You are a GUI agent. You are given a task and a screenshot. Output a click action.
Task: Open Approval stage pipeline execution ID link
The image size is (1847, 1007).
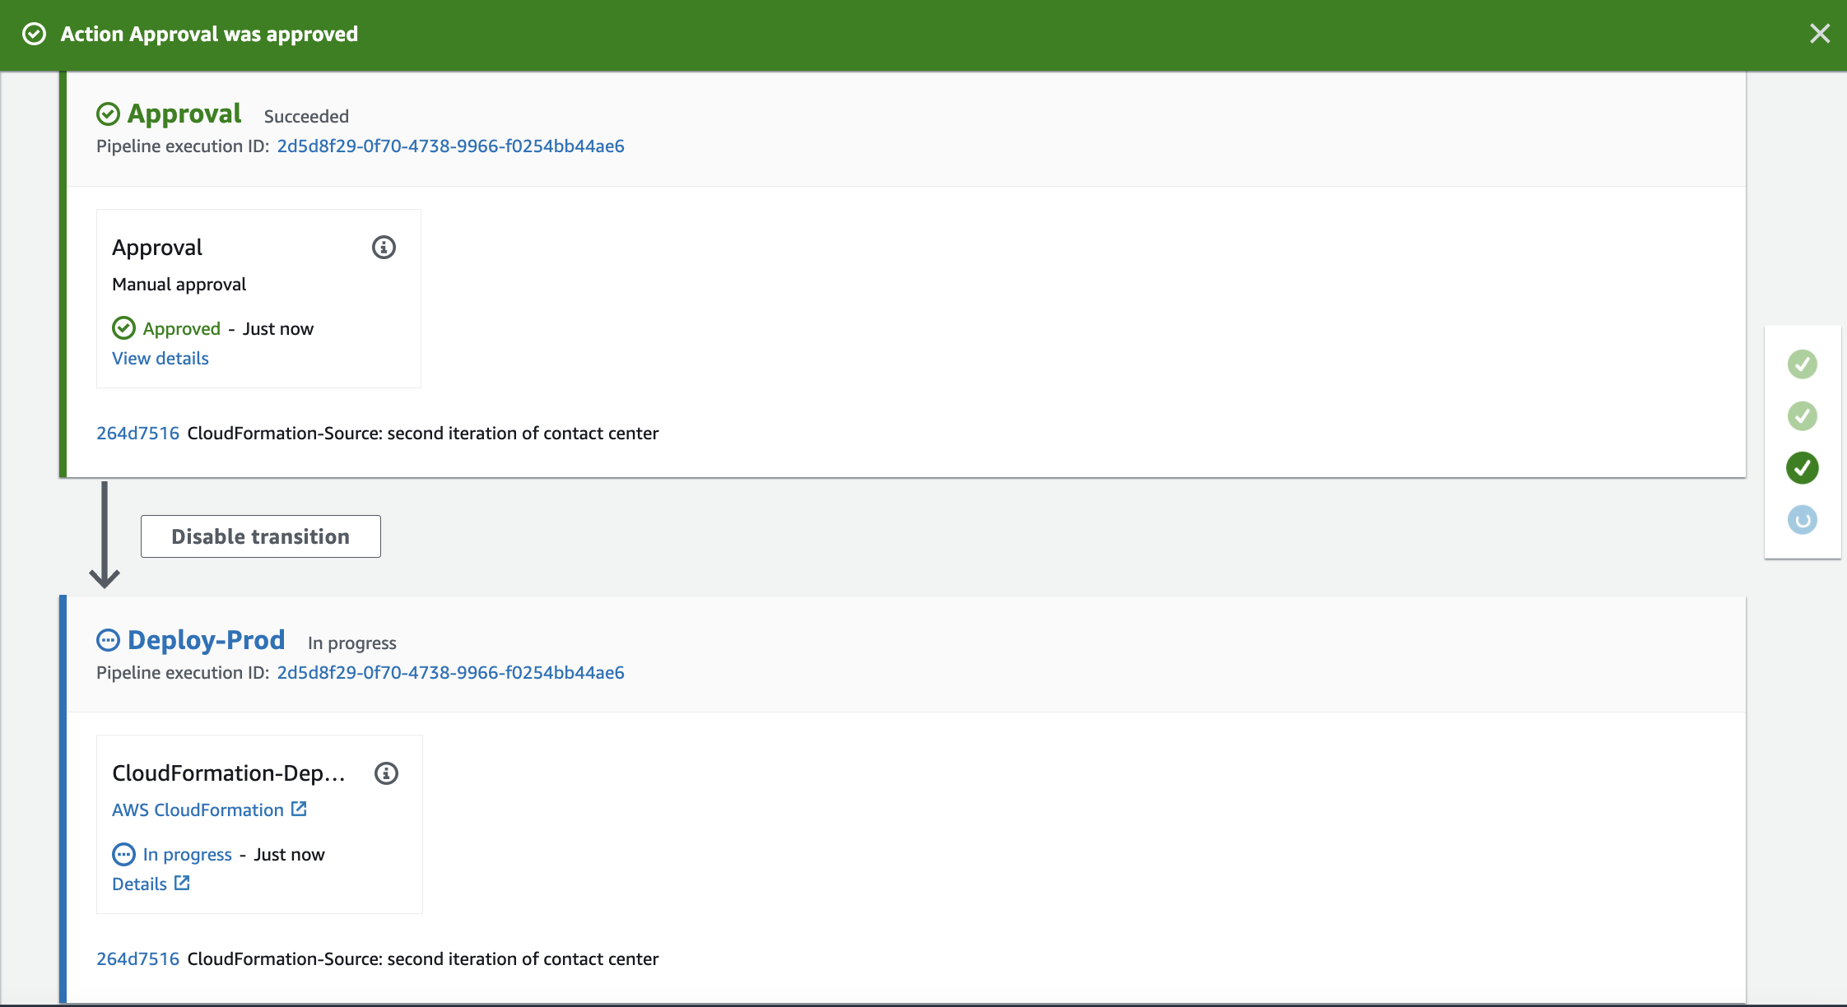pos(450,146)
